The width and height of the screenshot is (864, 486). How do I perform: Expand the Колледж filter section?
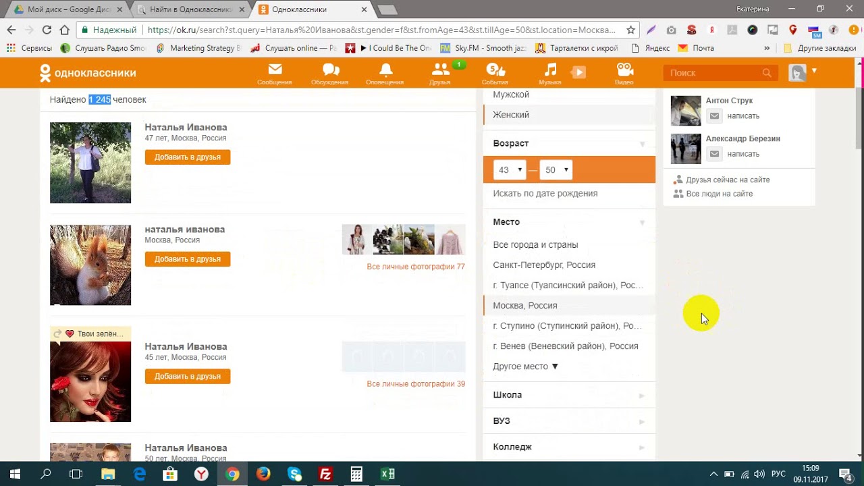click(569, 447)
